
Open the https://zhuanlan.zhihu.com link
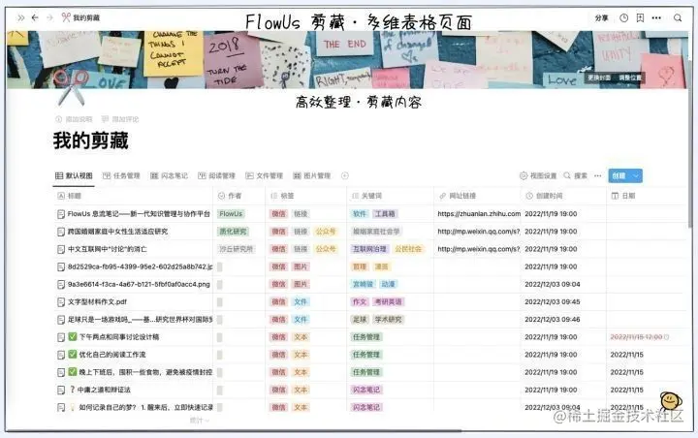coord(479,214)
